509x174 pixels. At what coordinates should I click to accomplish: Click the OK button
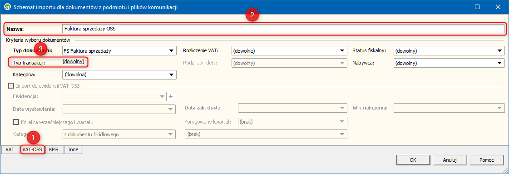413,160
